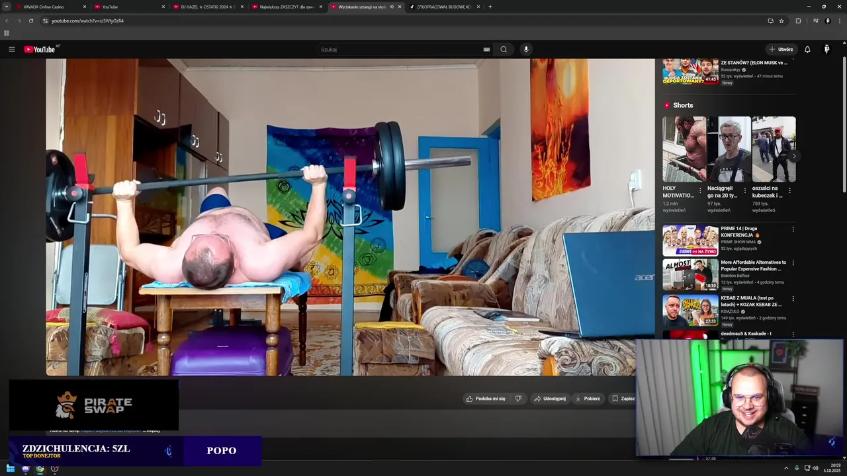Open the on-screen keyboard icon in search box

[x=486, y=50]
